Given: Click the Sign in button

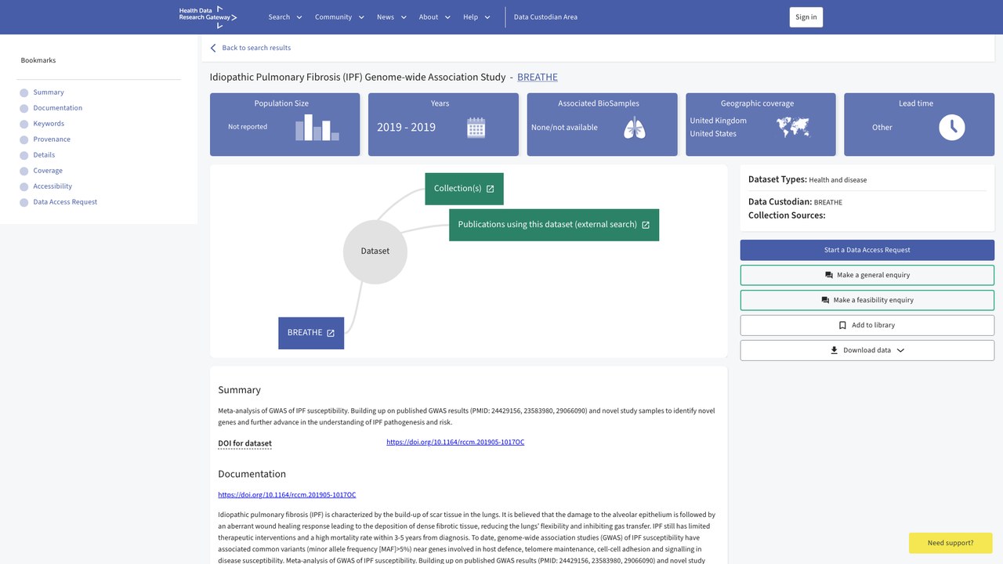Looking at the screenshot, I should pos(806,17).
